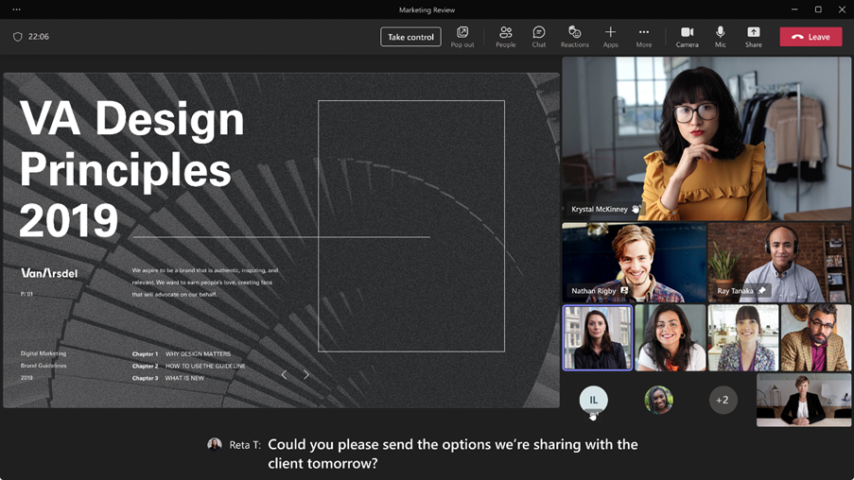Screen dimensions: 854x480
Task: Click the live caption text from Reta T
Action: point(453,454)
